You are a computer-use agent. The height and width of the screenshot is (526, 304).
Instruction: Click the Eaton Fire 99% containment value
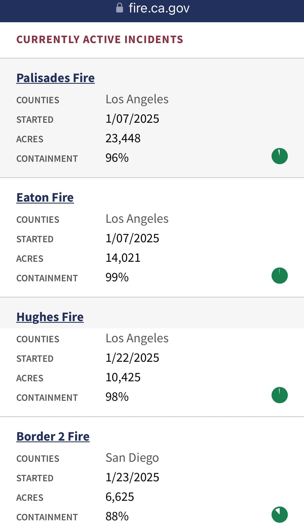pyautogui.click(x=117, y=277)
